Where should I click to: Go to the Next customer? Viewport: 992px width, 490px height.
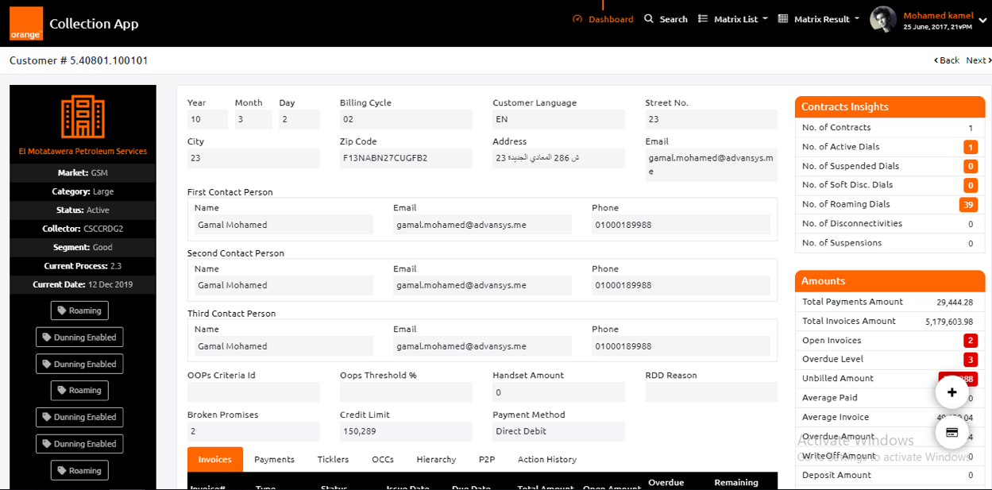(977, 60)
